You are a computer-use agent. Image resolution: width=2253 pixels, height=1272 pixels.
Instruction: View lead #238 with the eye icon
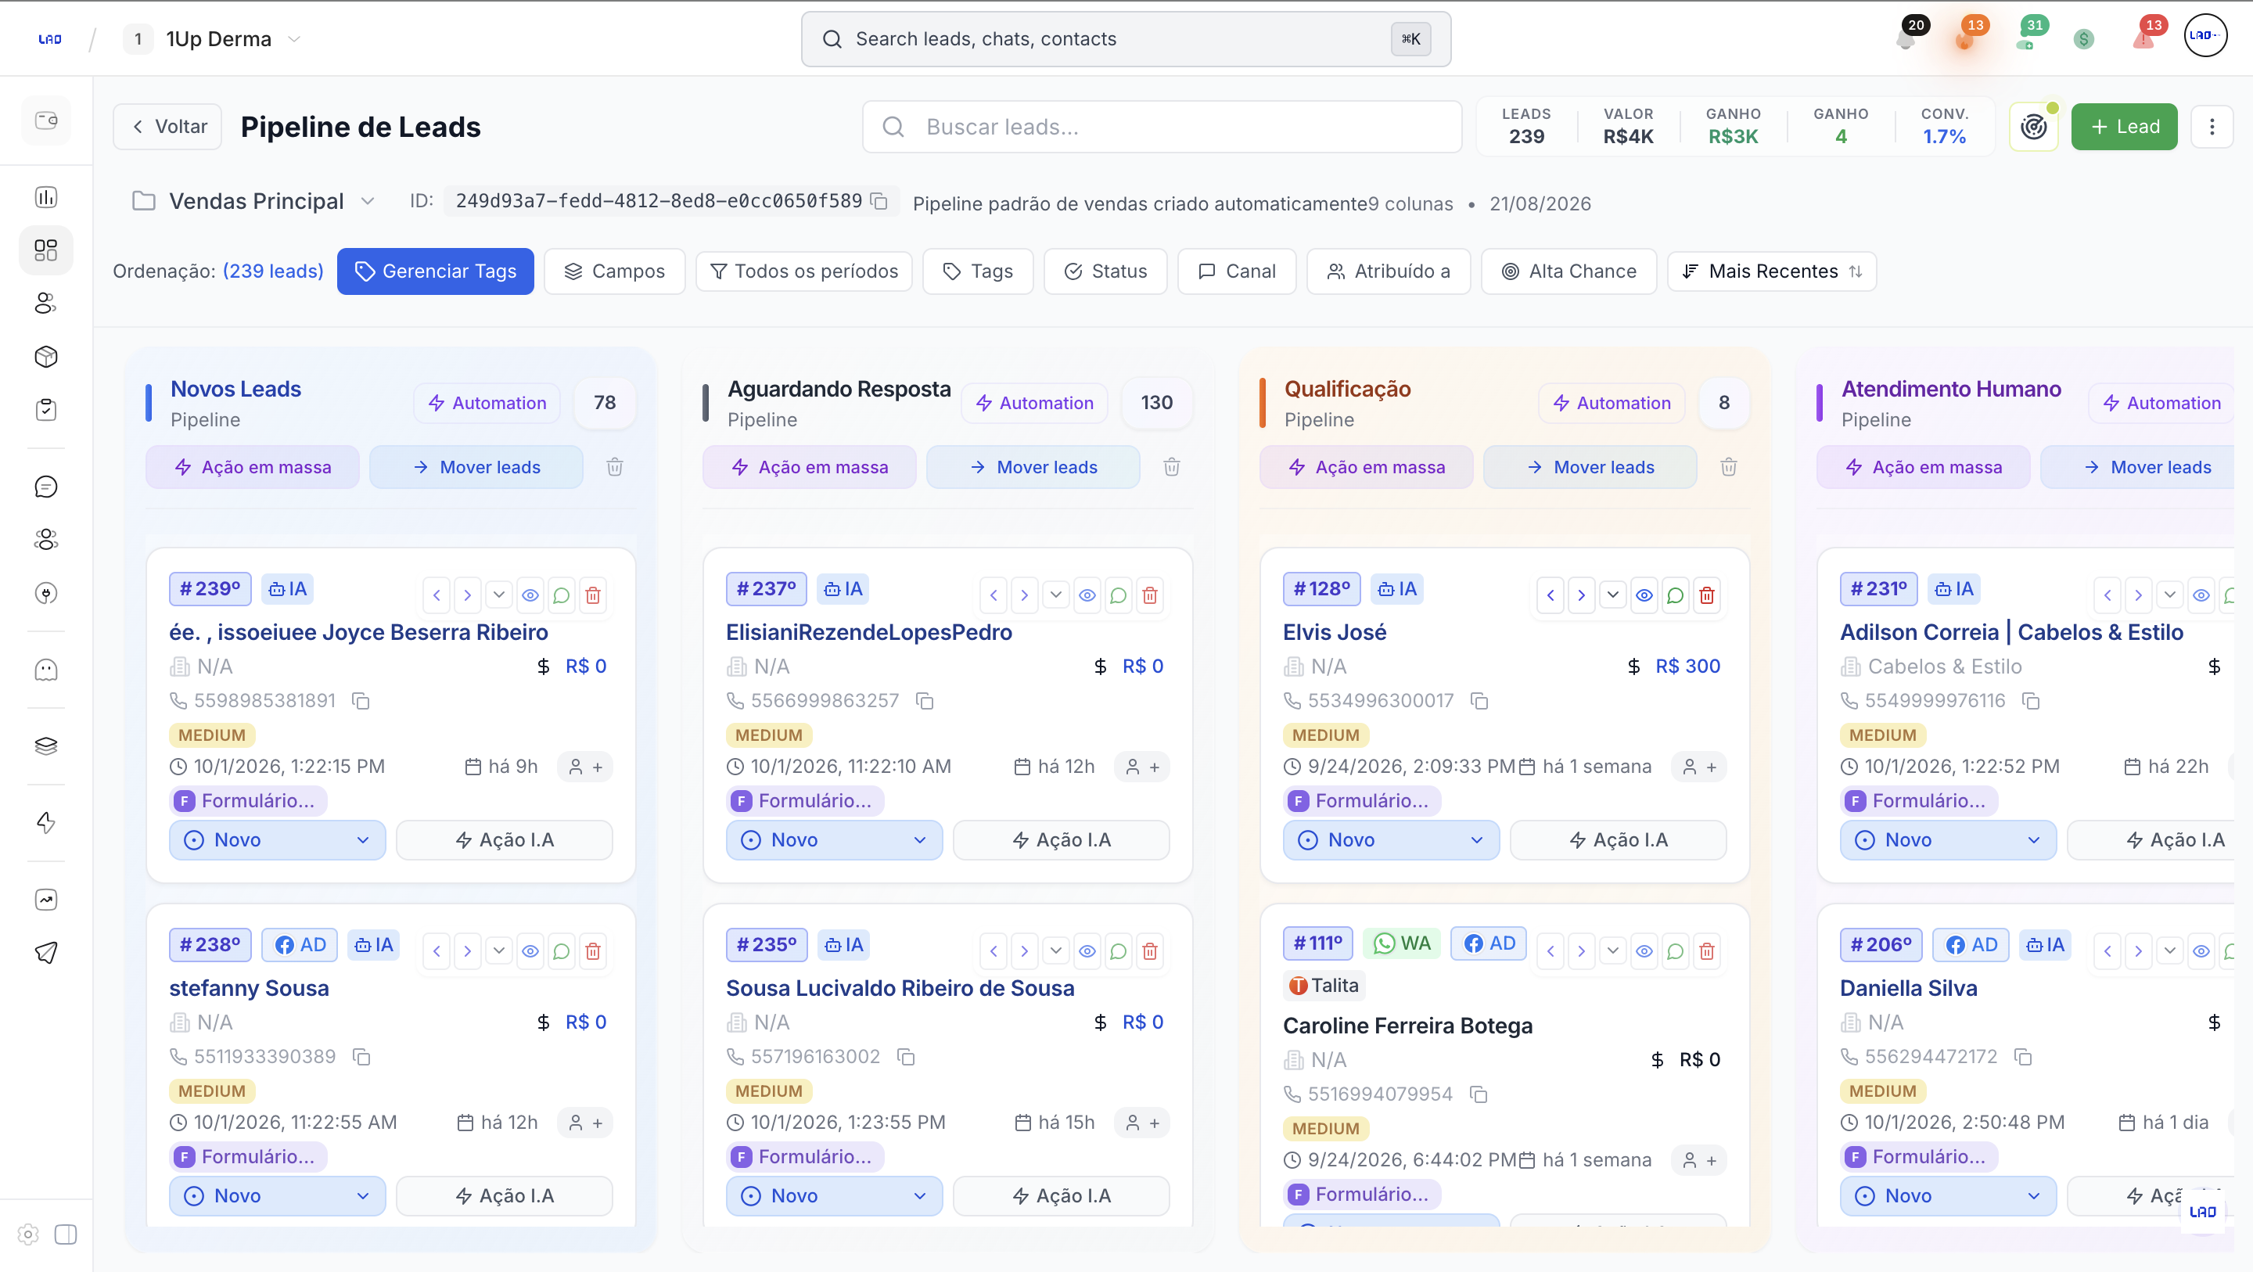click(x=530, y=952)
